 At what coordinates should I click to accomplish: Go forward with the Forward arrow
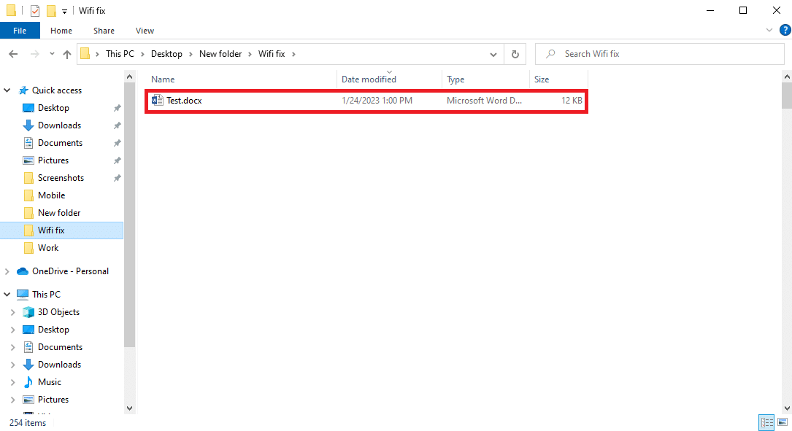[34, 54]
